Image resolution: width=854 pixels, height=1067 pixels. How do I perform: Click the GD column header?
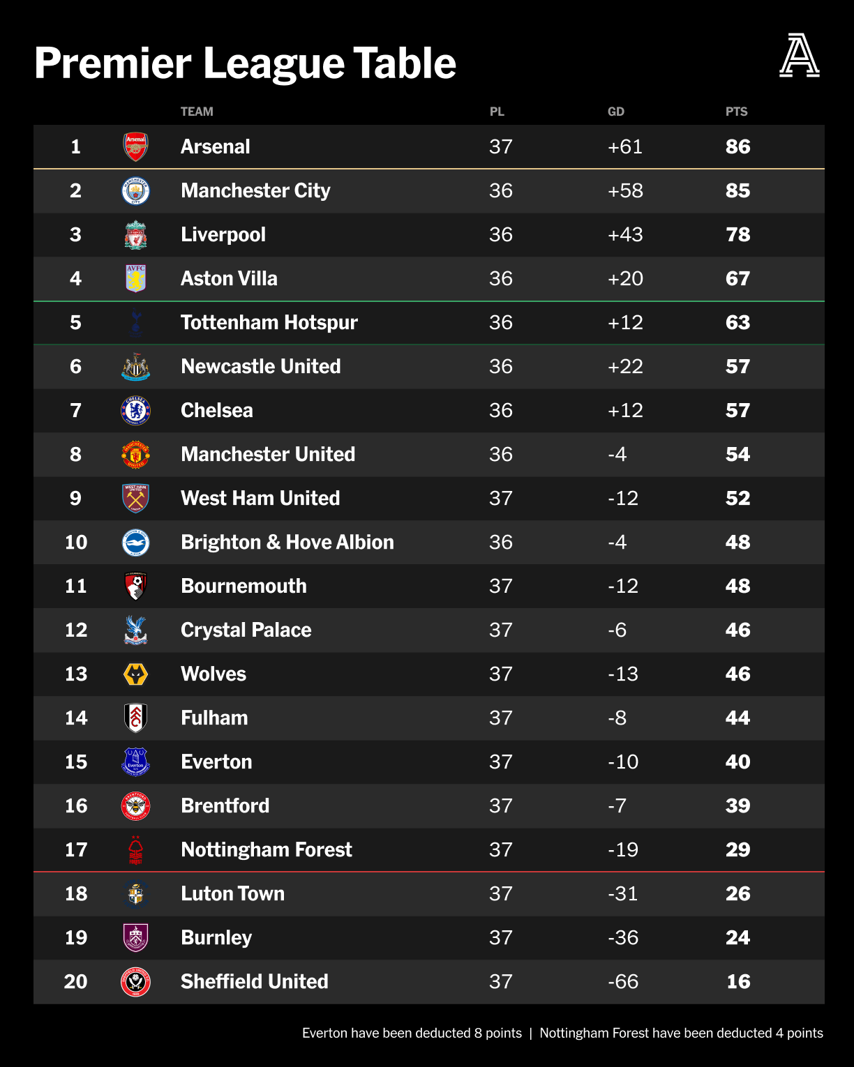coord(615,112)
